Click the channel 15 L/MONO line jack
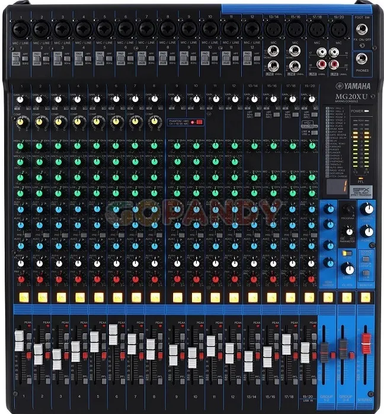Image resolution: width=384 pixels, height=414 pixels. point(295,51)
